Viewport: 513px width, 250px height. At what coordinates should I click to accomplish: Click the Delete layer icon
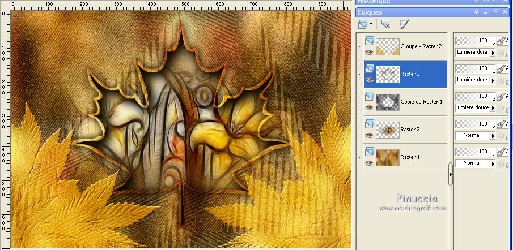(385, 24)
